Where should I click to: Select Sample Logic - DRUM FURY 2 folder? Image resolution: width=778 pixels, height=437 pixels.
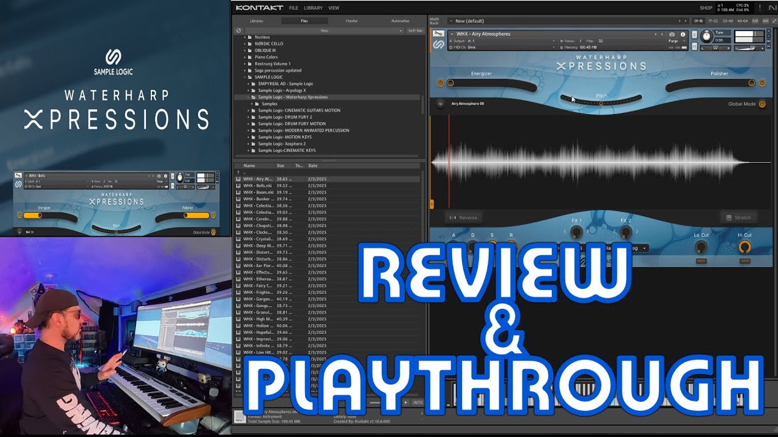click(285, 117)
